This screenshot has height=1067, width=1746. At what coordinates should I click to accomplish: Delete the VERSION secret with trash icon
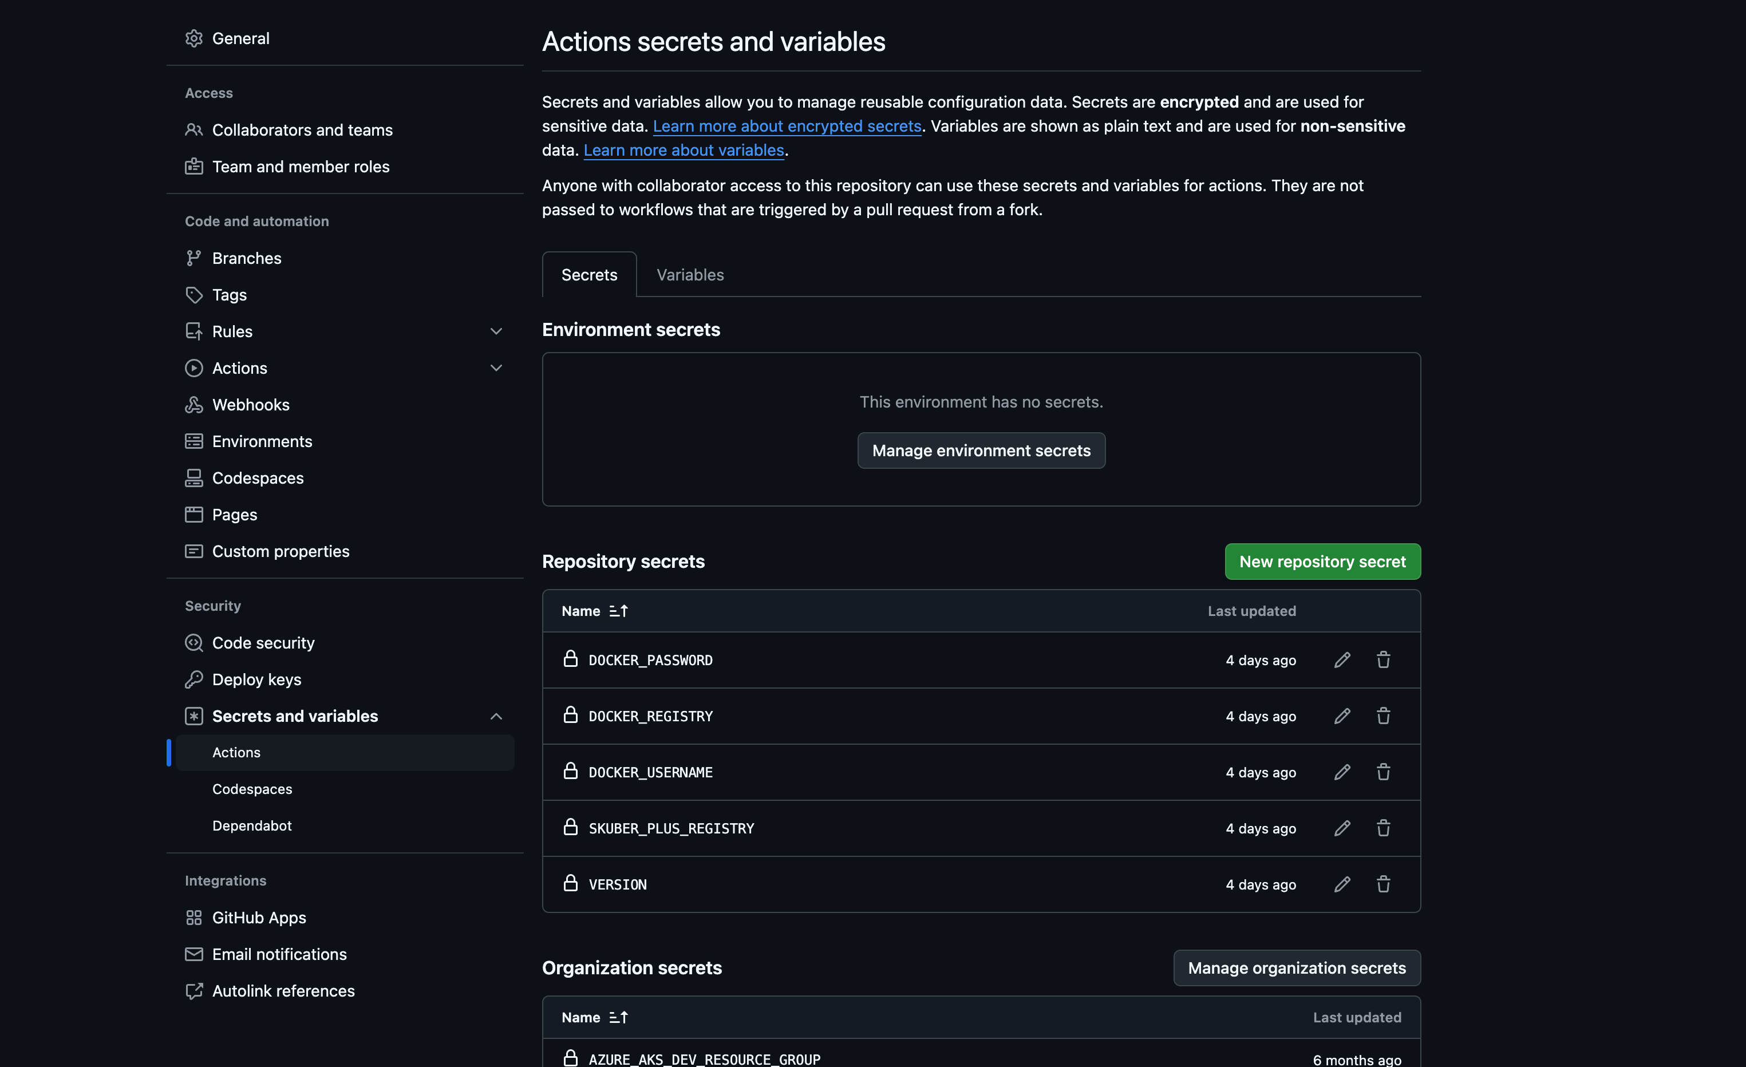click(x=1383, y=883)
